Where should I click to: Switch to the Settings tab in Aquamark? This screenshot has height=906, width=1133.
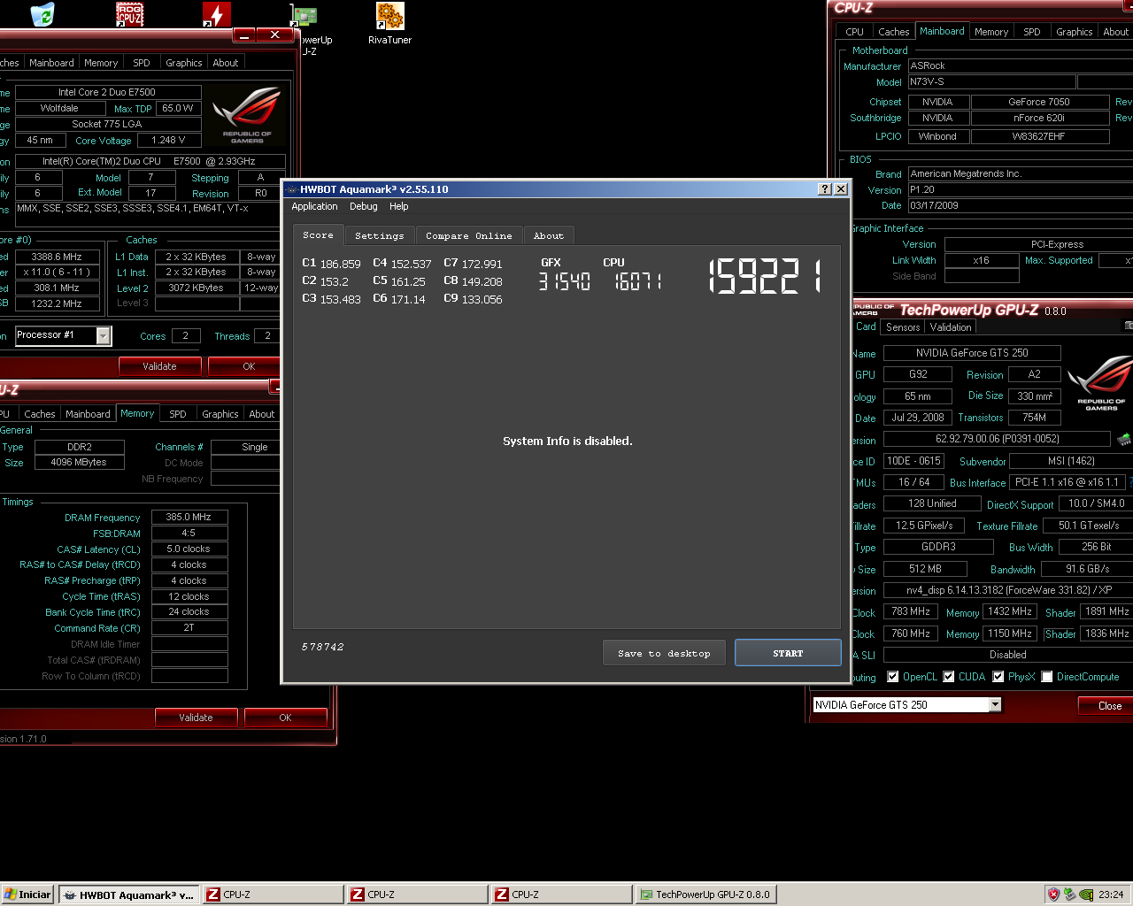point(379,236)
